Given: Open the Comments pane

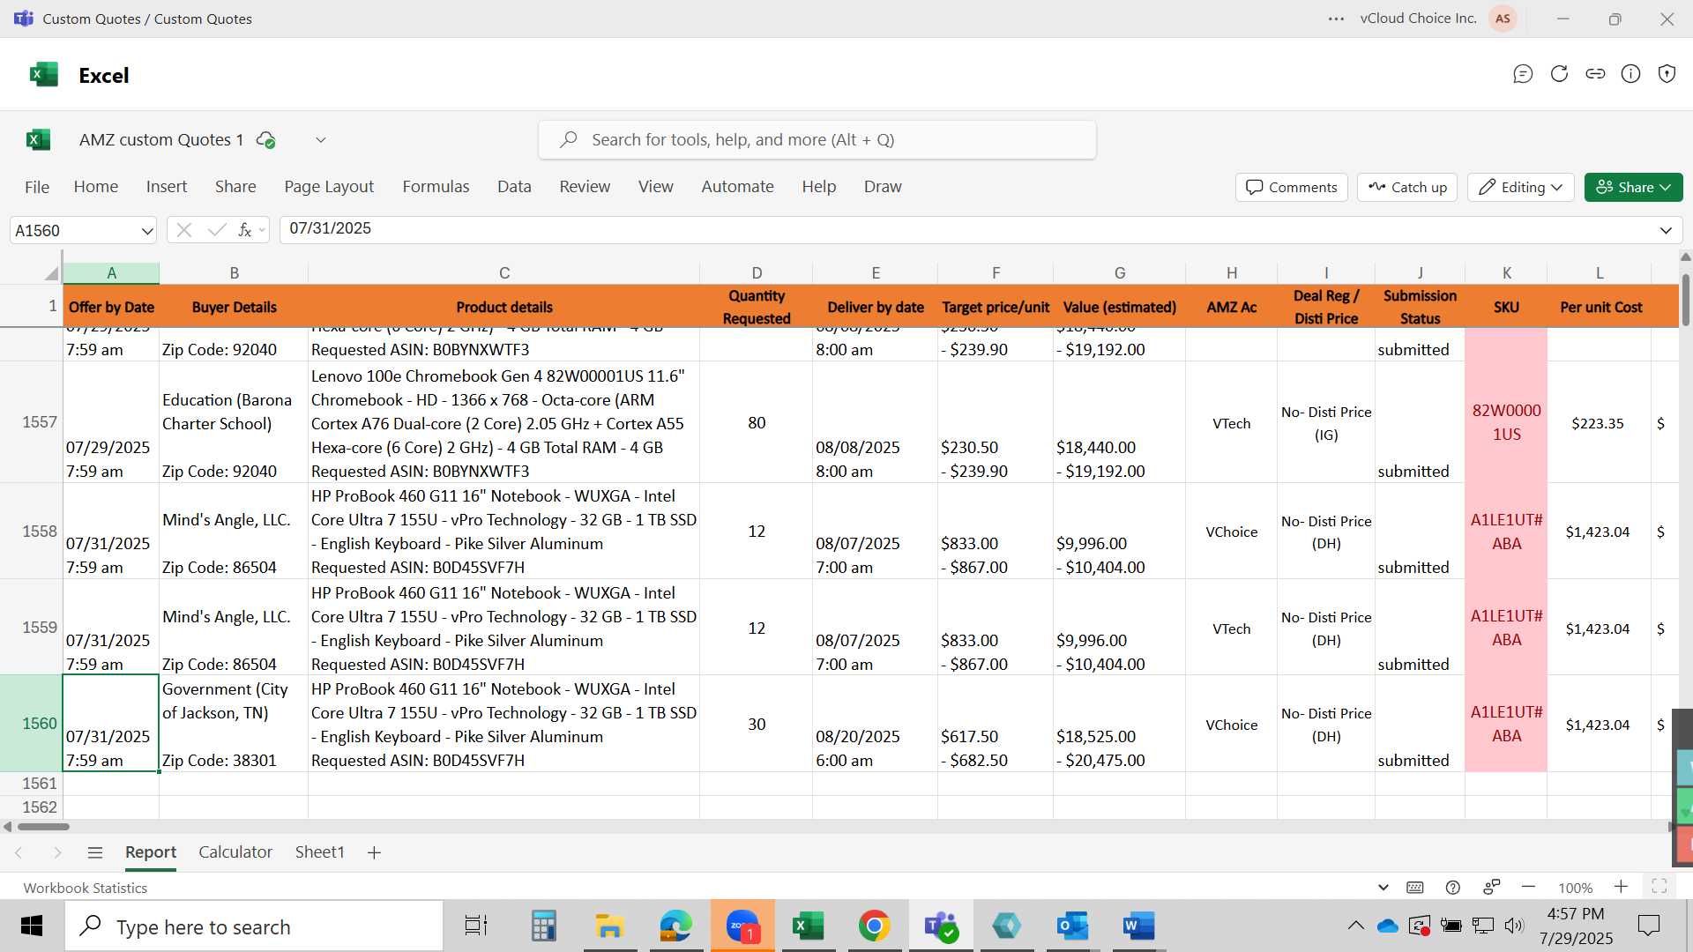Looking at the screenshot, I should pos(1292,187).
